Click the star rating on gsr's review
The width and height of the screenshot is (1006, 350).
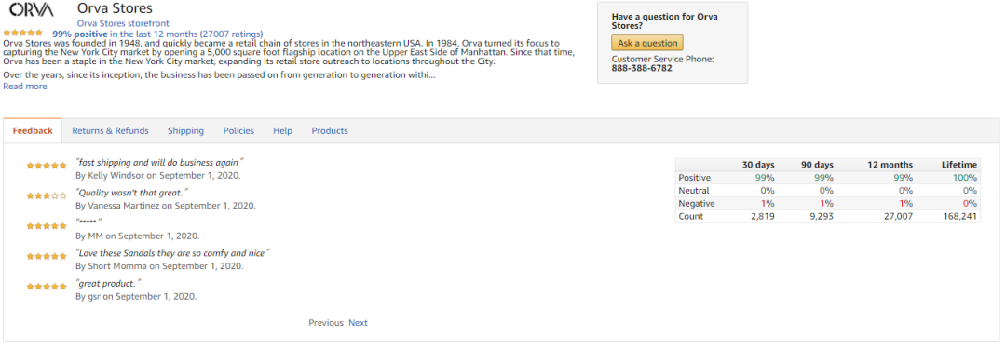[x=47, y=287]
